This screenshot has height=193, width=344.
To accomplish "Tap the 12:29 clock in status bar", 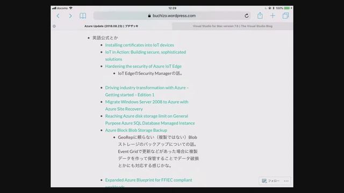I will point(172,8).
